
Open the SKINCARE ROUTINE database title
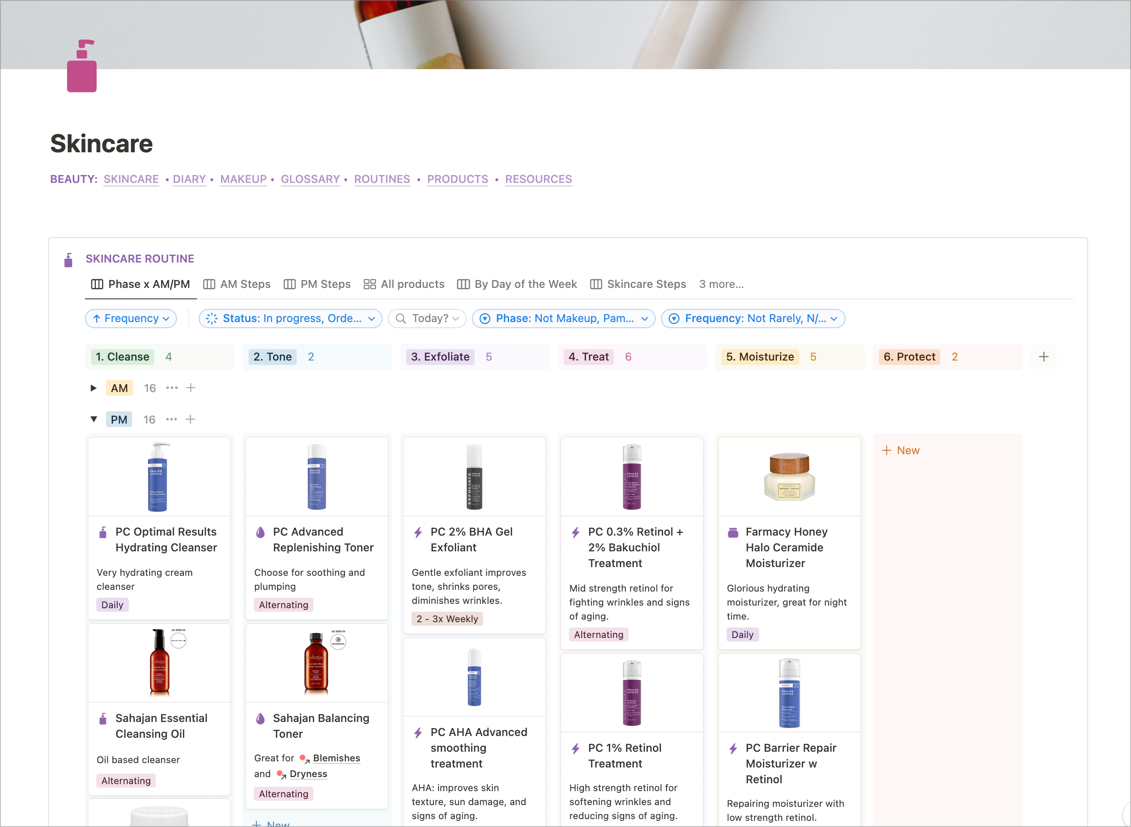(140, 259)
